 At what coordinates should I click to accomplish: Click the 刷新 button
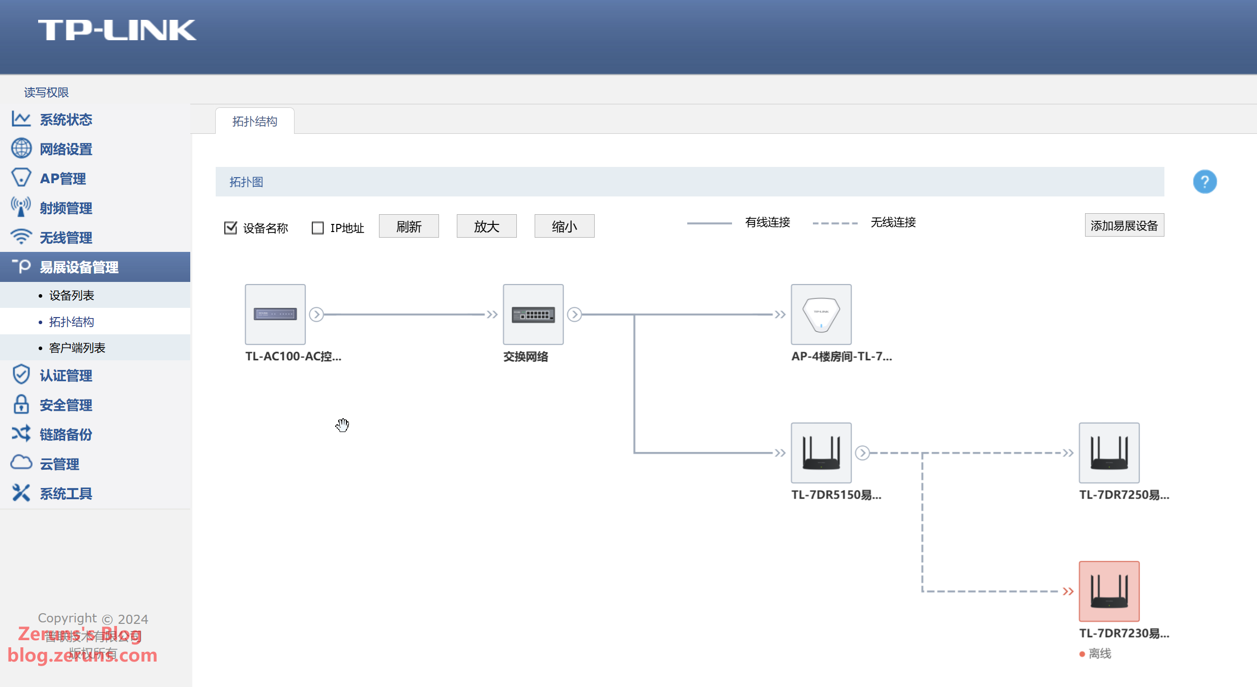409,226
